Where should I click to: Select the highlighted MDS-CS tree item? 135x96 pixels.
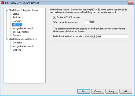pyautogui.click(x=17, y=25)
